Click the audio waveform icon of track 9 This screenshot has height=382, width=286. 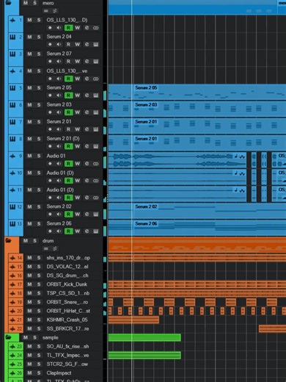(12, 156)
